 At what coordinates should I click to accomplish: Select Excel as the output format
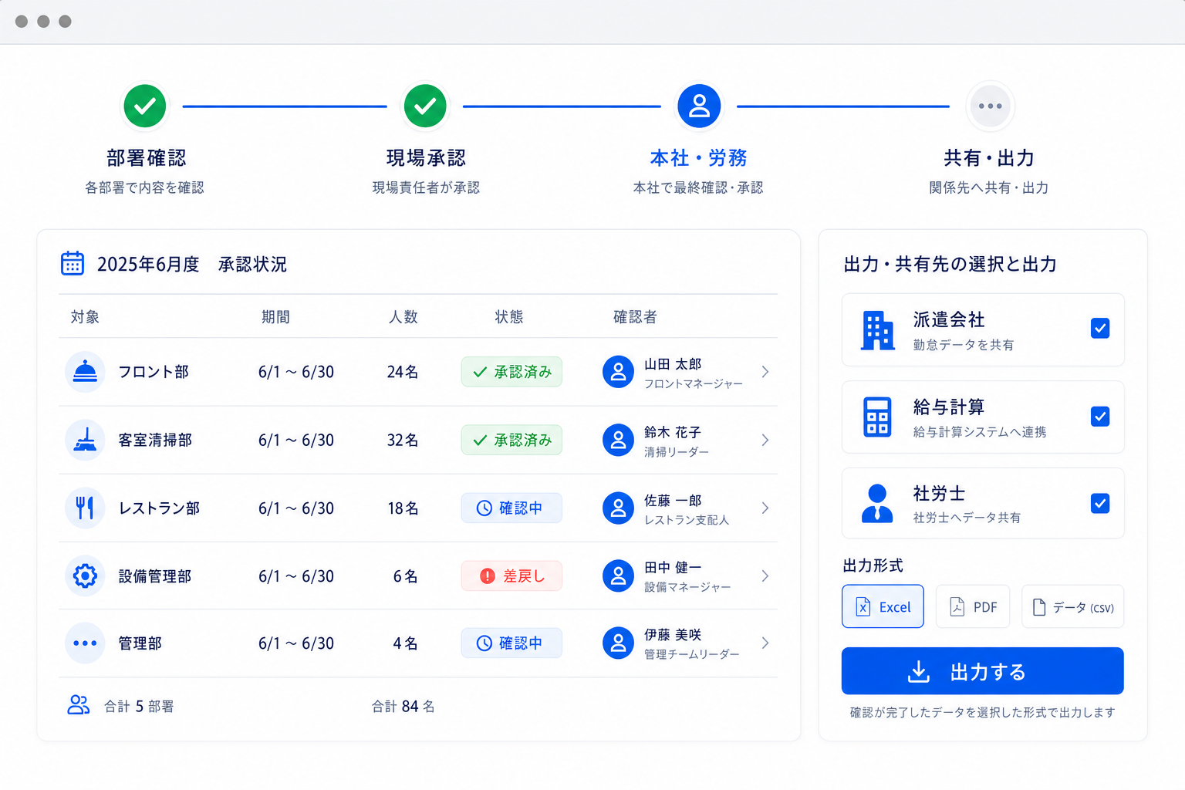pos(883,606)
